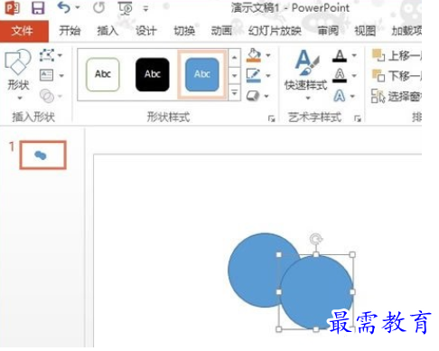Open the Text Outline dropdown arrow
The width and height of the screenshot is (439, 351).
pyautogui.click(x=354, y=75)
